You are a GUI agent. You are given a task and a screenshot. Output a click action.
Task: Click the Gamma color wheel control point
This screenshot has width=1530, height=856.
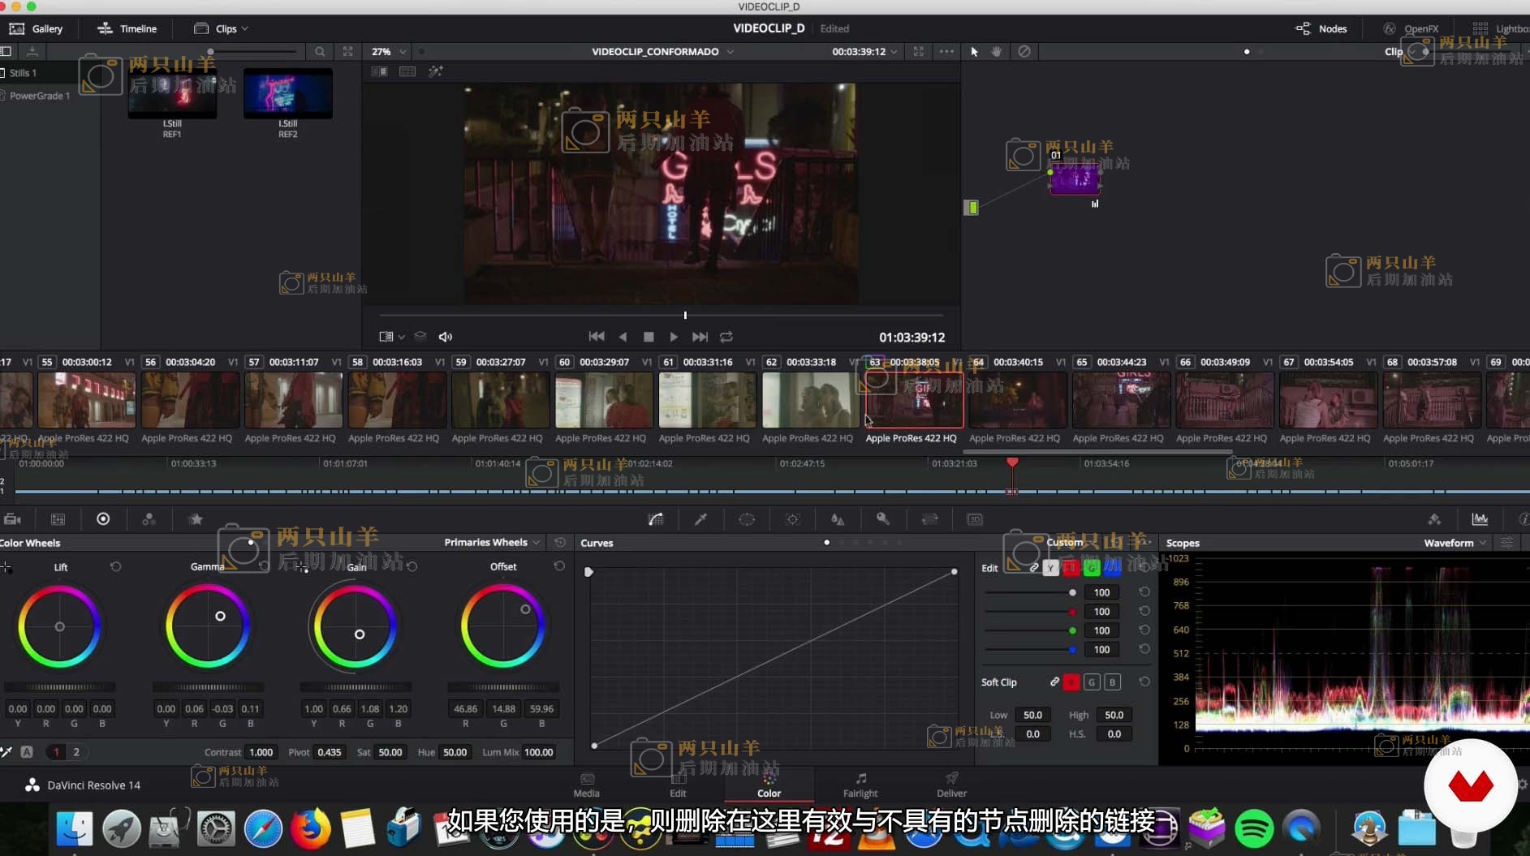pos(220,617)
